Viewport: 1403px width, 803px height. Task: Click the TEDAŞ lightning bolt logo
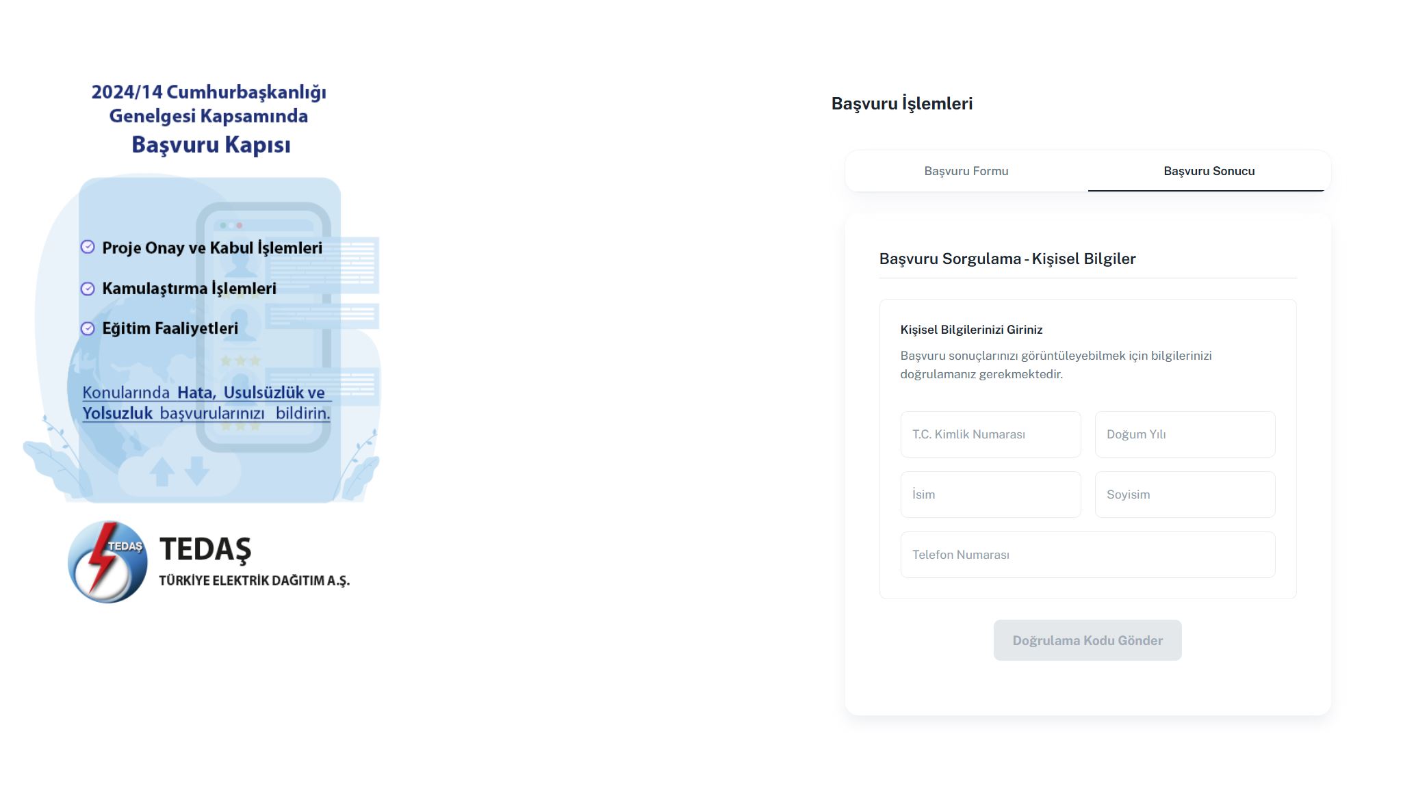click(107, 562)
